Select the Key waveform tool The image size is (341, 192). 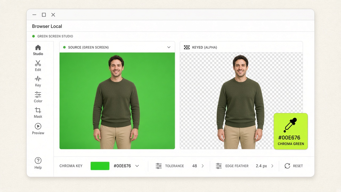(x=38, y=81)
